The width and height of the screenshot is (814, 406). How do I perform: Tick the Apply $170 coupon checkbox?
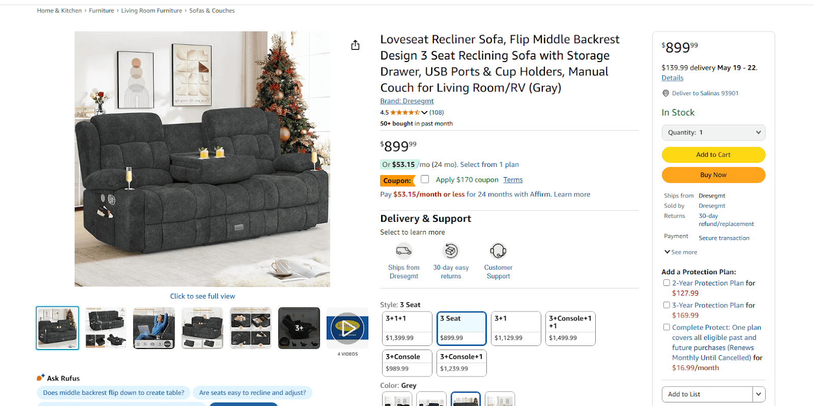click(x=425, y=179)
